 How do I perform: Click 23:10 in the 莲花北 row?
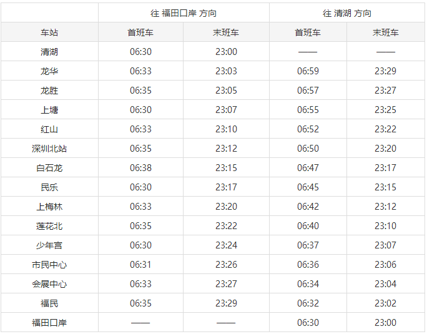[385, 226]
